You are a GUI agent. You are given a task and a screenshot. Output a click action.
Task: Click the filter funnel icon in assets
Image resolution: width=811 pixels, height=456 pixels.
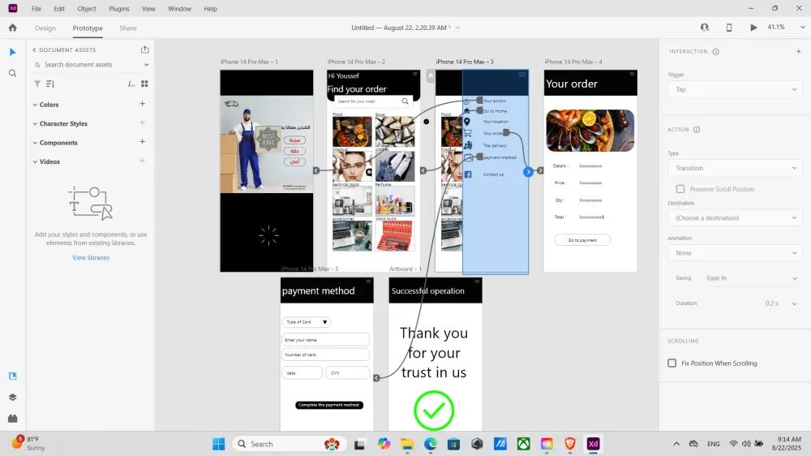36,84
